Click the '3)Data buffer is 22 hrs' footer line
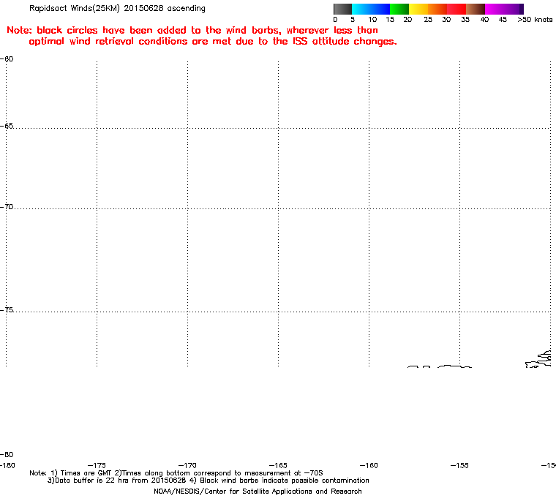 tap(209, 481)
